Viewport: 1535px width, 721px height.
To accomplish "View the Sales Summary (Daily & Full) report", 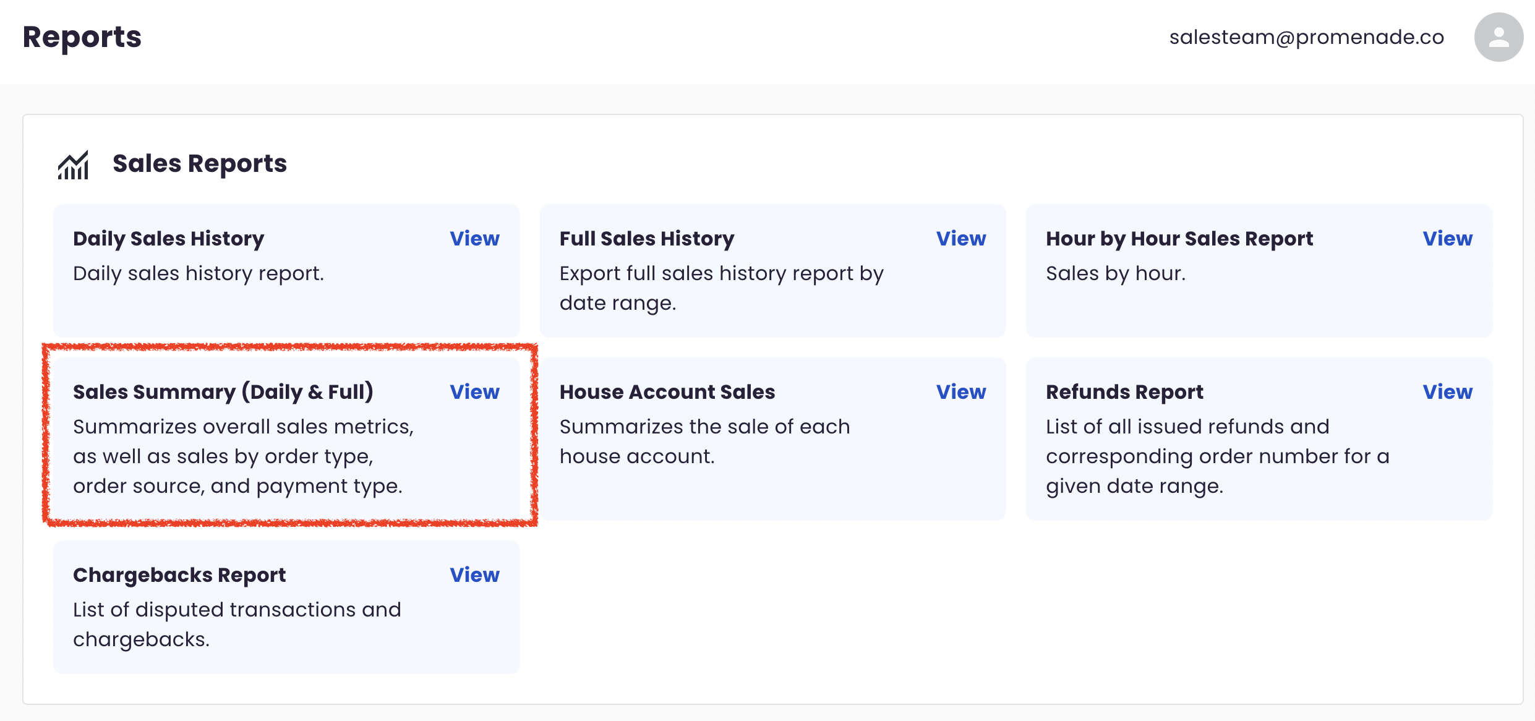I will [474, 392].
